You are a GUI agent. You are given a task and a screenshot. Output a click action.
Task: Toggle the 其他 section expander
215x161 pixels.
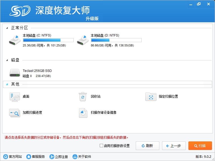[7, 84]
